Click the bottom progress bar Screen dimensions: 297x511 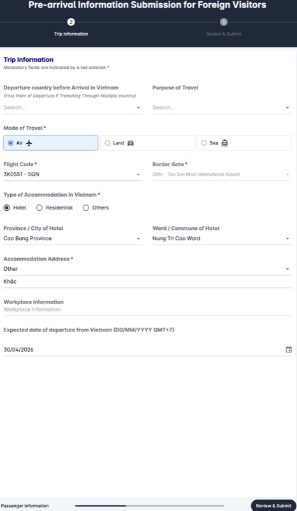150,506
